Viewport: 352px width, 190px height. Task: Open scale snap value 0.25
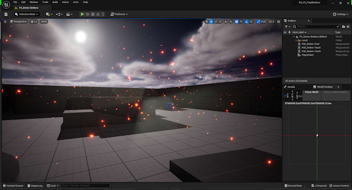[263, 22]
